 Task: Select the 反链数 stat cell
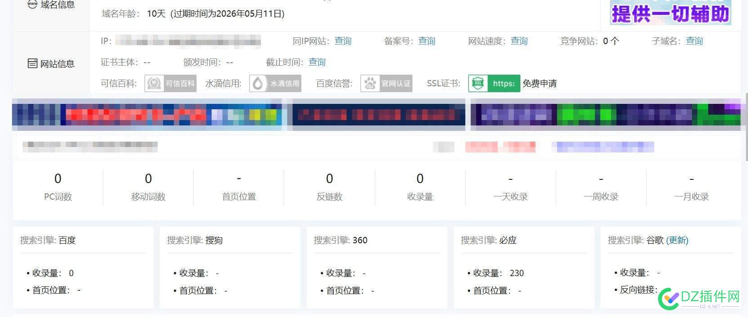point(329,187)
